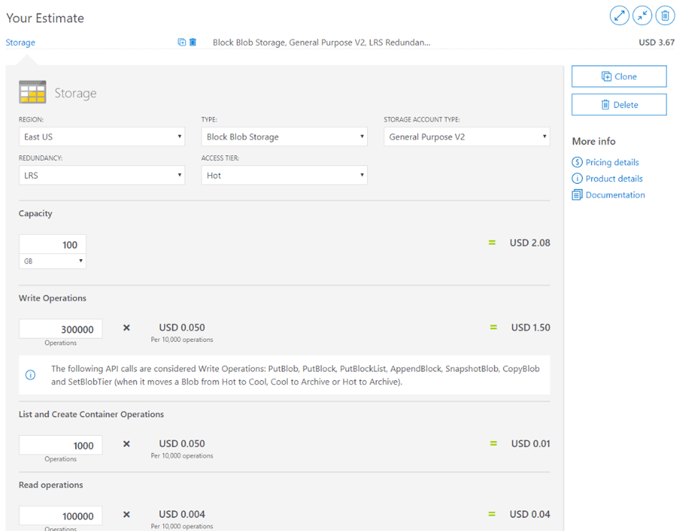Viewport: 680px width, 531px height.
Task: Open the Pricing details link
Action: [612, 162]
